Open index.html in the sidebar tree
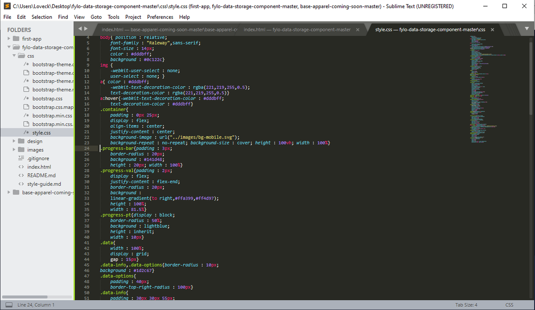535x310 pixels. 39,167
